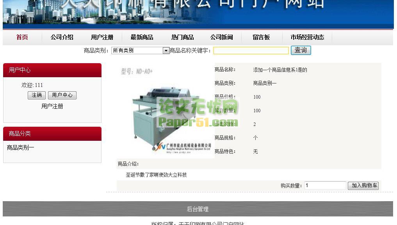The image size is (397, 225).
Task: Open the 热门商品 menu item
Action: [182, 37]
